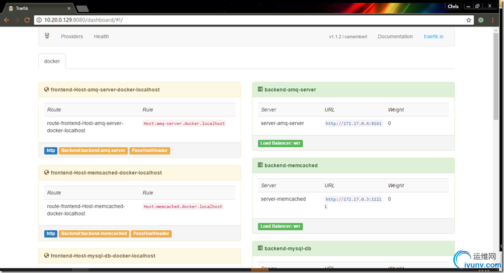Image resolution: width=504 pixels, height=273 pixels.
Task: Click Load Balancer: wrr badge for amq-server
Action: tap(280, 143)
